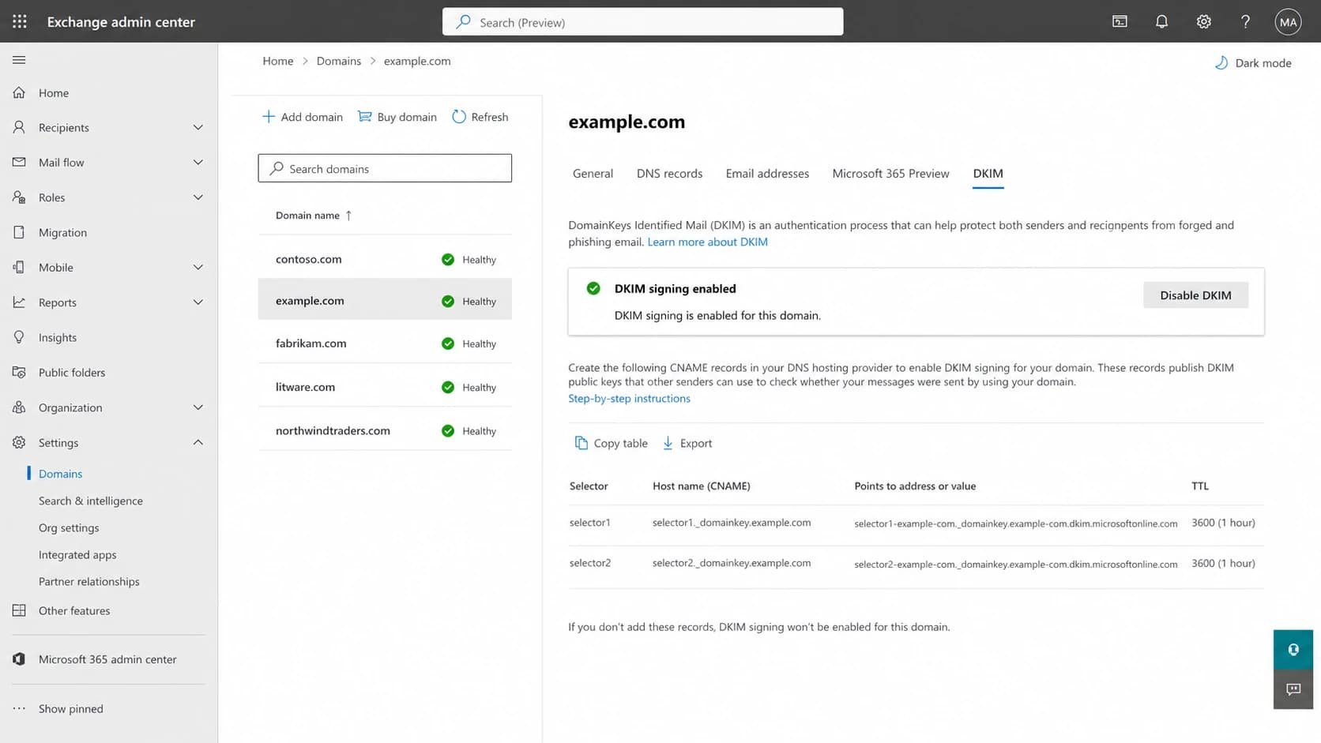Expand the Mail flow chevron
The height and width of the screenshot is (743, 1321).
(198, 162)
